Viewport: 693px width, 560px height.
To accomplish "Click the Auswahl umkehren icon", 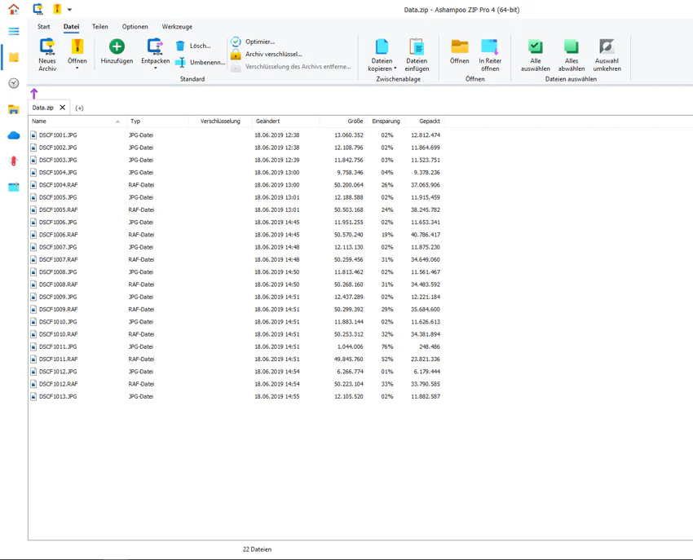I will click(607, 46).
